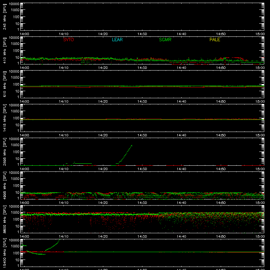The image size is (270, 270).
Task: Click the 15:00 tick under 1415 MHz panel
Action: coord(260,135)
